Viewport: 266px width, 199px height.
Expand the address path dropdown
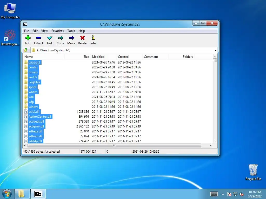pos(215,50)
